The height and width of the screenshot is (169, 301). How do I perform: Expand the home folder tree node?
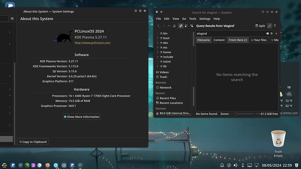(x=157, y=52)
